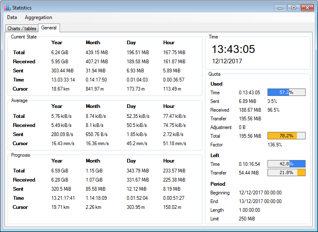Click Prognosis yearly total 6.59 GiB

60,171
